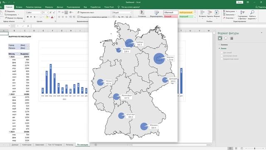Image resolution: width=266 pixels, height=150 pixels.
Task: Apply the Хороший cell style
Action: pos(186,17)
